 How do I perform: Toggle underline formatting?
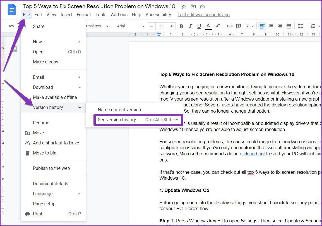click(x=199, y=26)
